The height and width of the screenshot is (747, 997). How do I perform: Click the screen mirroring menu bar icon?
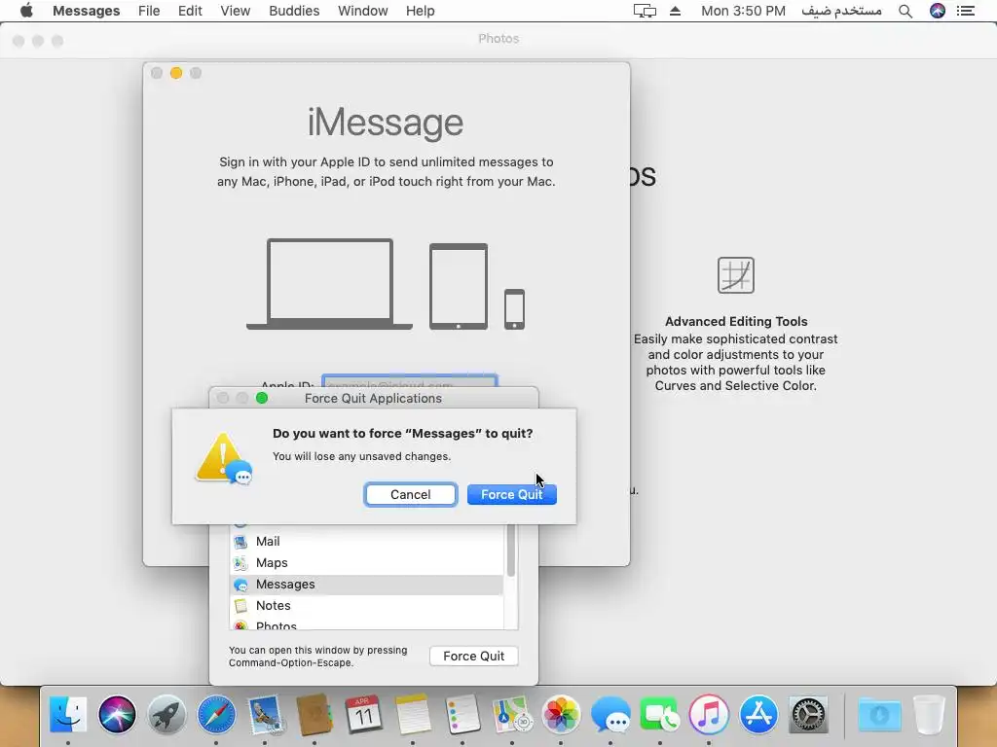click(645, 11)
